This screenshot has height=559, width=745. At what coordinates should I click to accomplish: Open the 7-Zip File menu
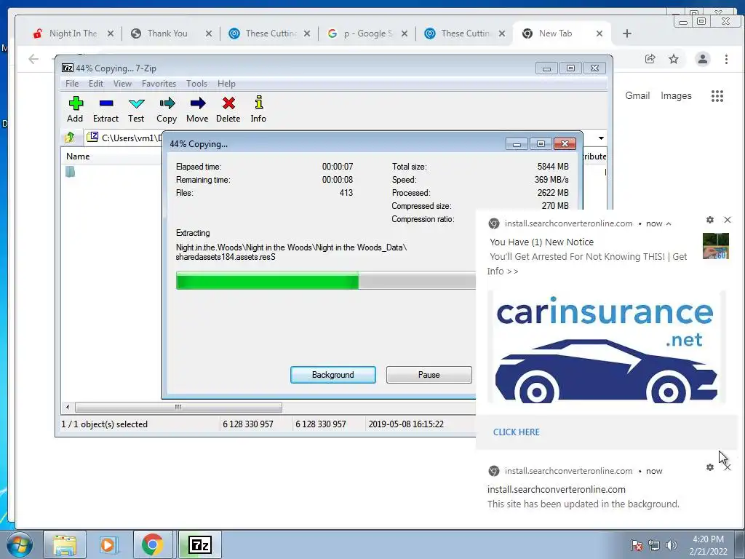pyautogui.click(x=72, y=84)
